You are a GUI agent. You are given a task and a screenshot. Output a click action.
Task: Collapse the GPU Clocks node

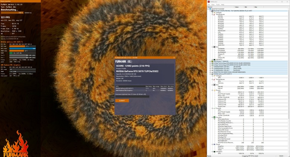tap(213, 144)
